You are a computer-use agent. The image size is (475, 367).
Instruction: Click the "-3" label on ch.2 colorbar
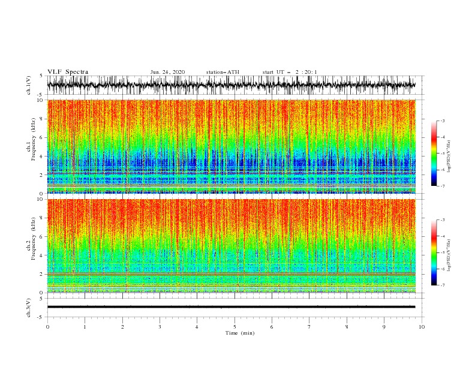click(x=442, y=220)
